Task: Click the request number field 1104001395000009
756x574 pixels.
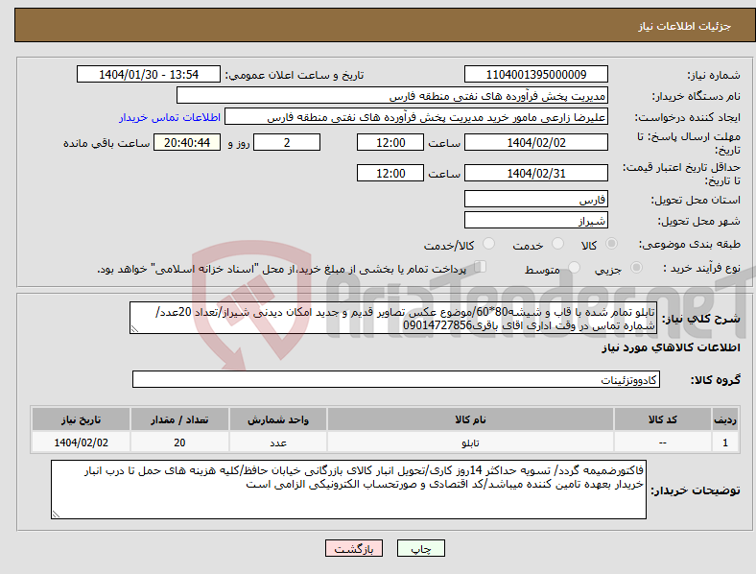Action: [x=535, y=74]
